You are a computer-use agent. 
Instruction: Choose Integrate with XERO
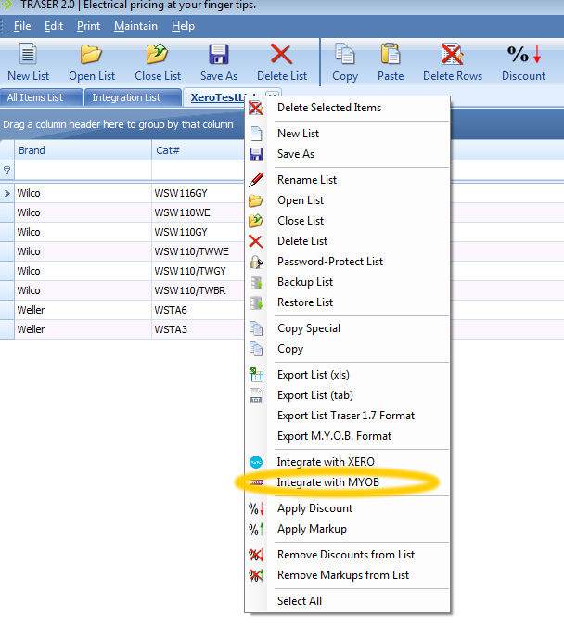[326, 462]
